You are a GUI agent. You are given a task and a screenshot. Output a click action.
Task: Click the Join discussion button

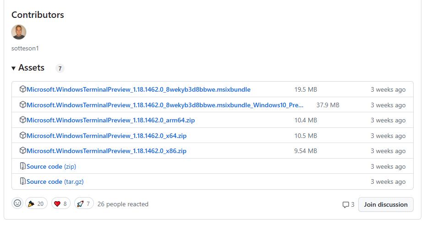386,204
